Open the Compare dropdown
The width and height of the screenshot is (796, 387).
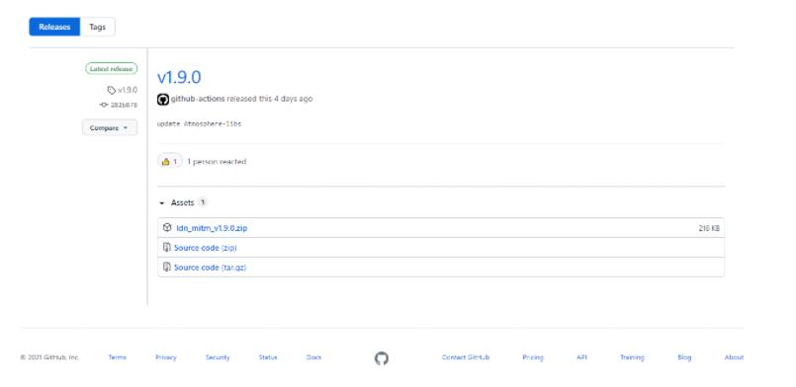coord(110,127)
